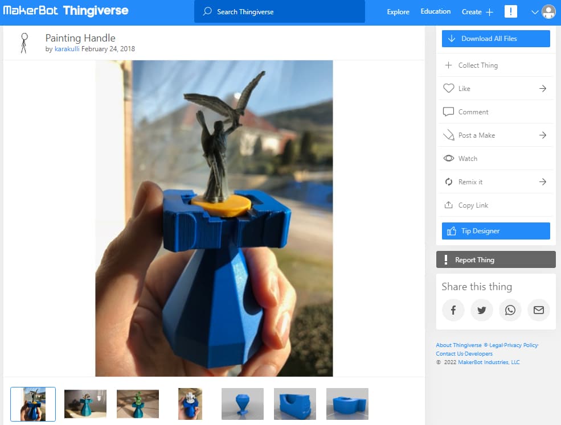
Task: Click the February 24, 2018 date text
Action: pyautogui.click(x=108, y=48)
